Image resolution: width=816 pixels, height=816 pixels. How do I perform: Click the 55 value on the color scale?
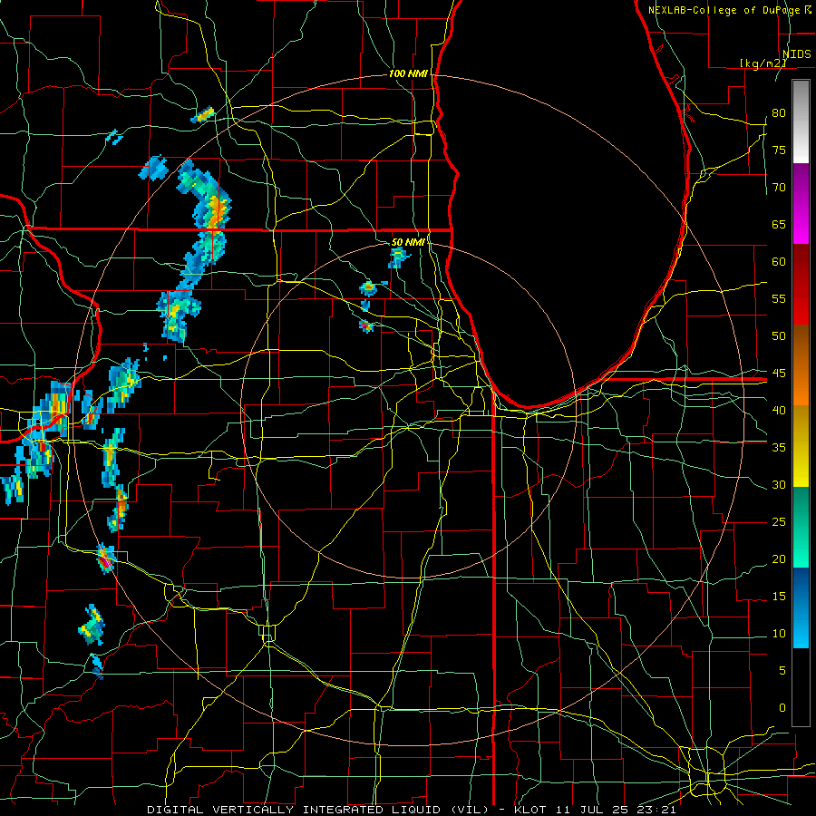tap(779, 298)
